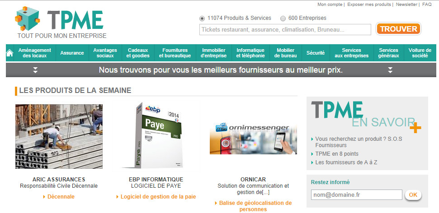Click the Ornimessenger product image

pos(253,138)
